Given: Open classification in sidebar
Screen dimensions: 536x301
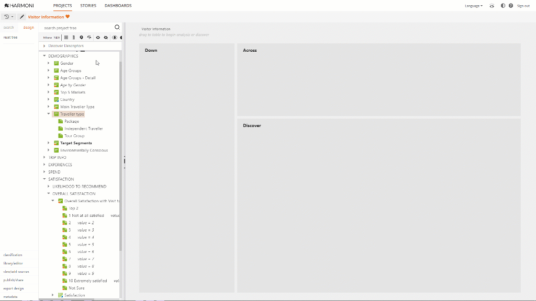Looking at the screenshot, I should point(13,255).
